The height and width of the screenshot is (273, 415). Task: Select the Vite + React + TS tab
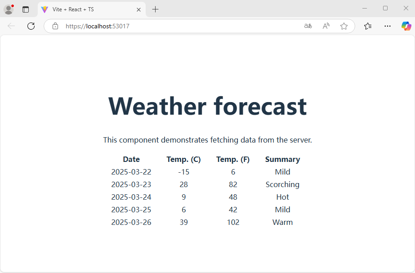pyautogui.click(x=92, y=9)
